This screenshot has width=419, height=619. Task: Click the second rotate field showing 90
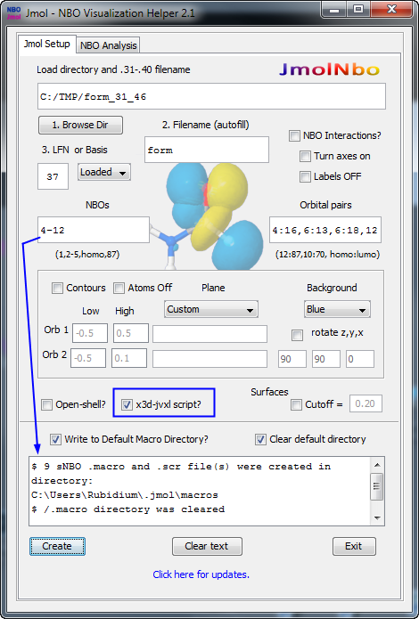[x=326, y=359]
